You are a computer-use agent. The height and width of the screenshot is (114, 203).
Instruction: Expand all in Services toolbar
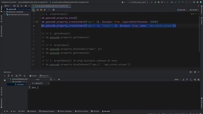click(x=9, y=76)
